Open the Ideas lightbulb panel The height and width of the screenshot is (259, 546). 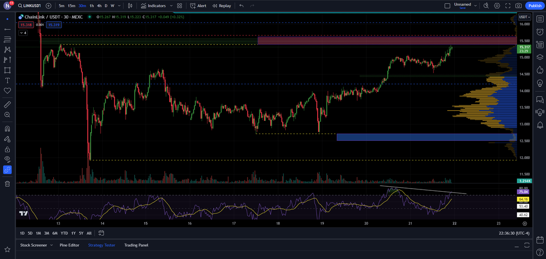coord(540,83)
